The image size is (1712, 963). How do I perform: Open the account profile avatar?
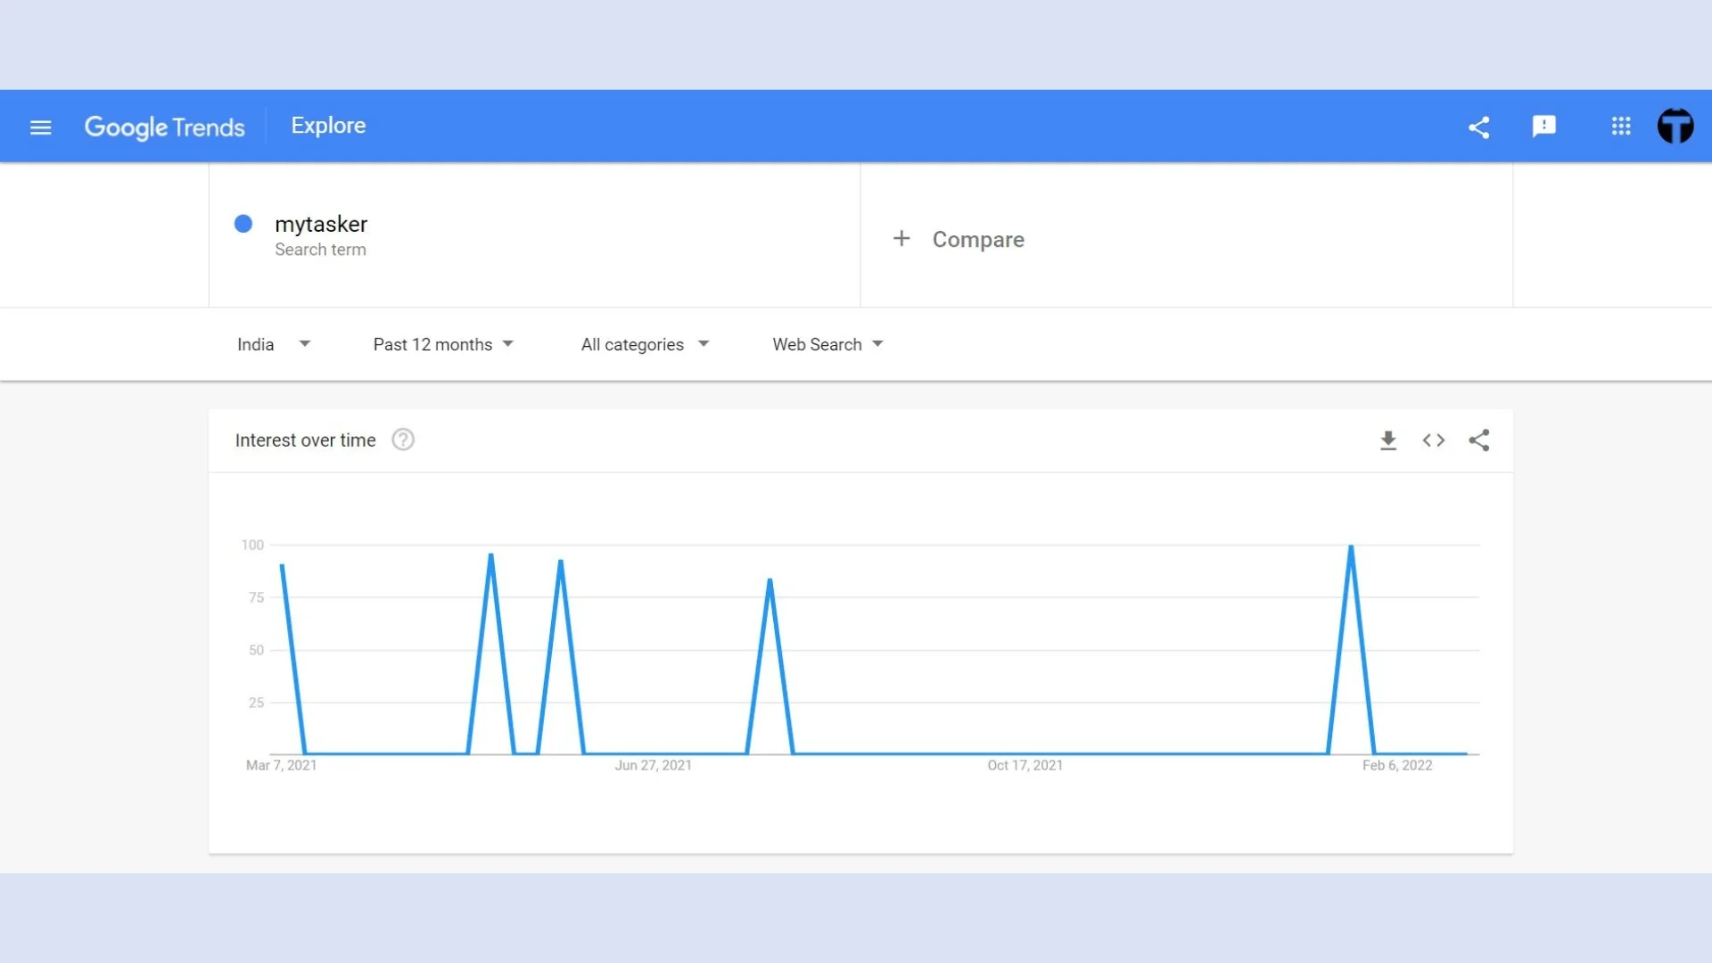pos(1675,126)
